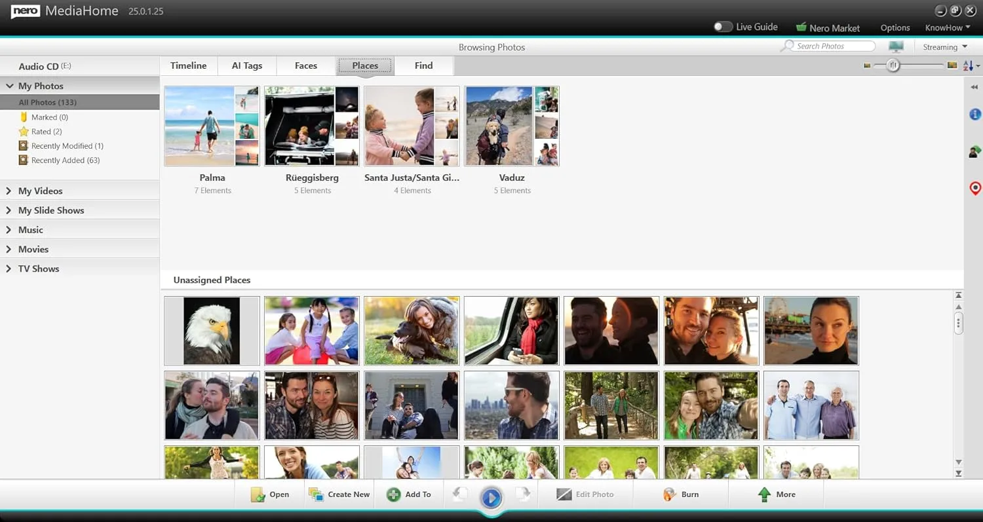The image size is (983, 522).
Task: Enable the Live Guide toggle
Action: (x=723, y=27)
